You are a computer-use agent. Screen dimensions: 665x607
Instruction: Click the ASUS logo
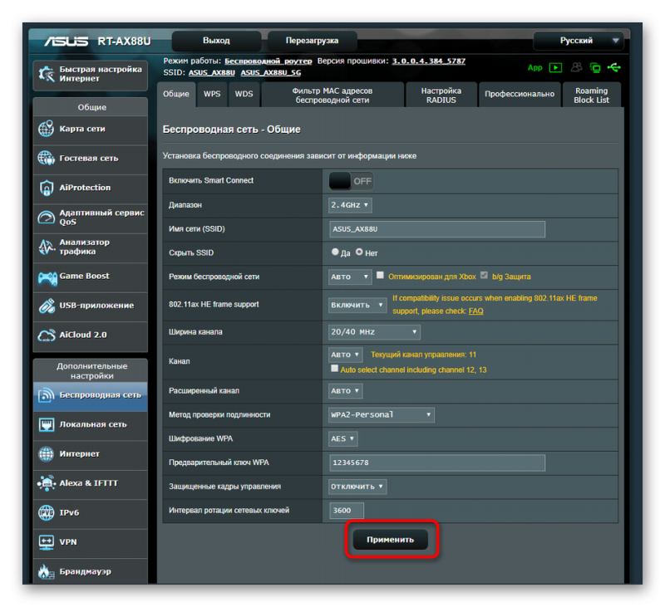coord(66,41)
